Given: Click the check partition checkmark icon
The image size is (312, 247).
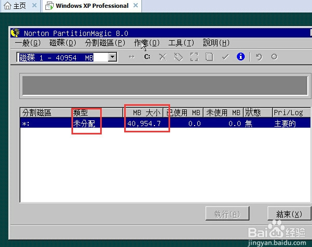Looking at the screenshot, I should tap(225, 57).
